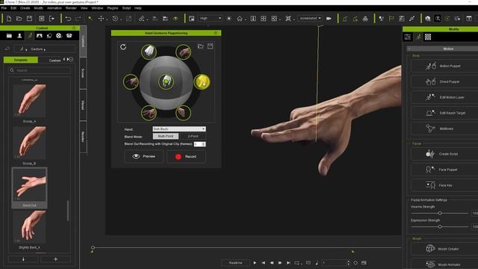Screen dimensions: 478x269
Task: Expand the Gesture breadcrumb arrow in Content
Action: point(45,49)
